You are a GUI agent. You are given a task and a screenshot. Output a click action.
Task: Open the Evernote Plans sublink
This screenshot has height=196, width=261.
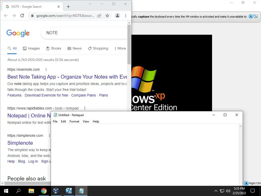[103, 95]
